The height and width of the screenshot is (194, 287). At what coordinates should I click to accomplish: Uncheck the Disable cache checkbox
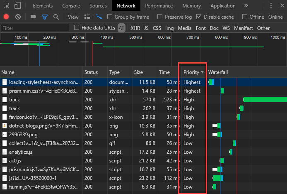(199, 17)
